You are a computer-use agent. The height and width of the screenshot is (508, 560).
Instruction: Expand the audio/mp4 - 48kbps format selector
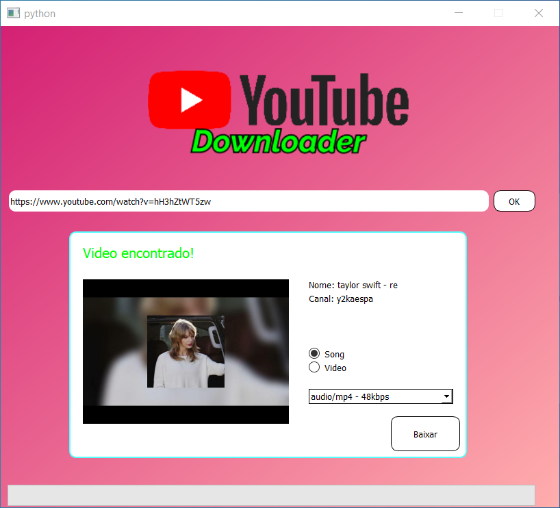[381, 396]
